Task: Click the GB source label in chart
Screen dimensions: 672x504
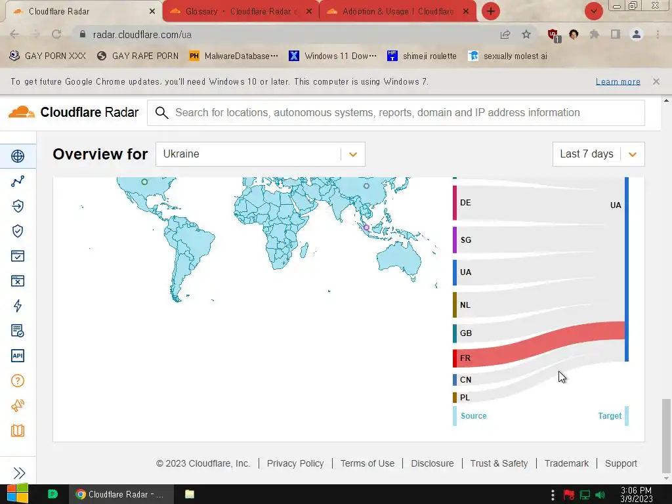Action: pos(466,333)
